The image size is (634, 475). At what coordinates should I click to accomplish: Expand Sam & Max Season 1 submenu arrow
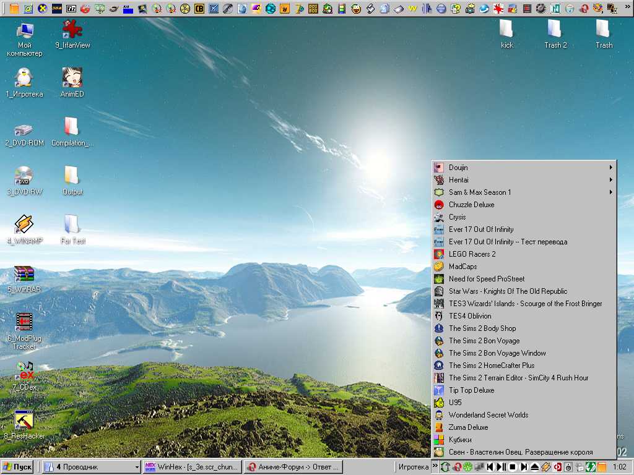[x=610, y=192]
